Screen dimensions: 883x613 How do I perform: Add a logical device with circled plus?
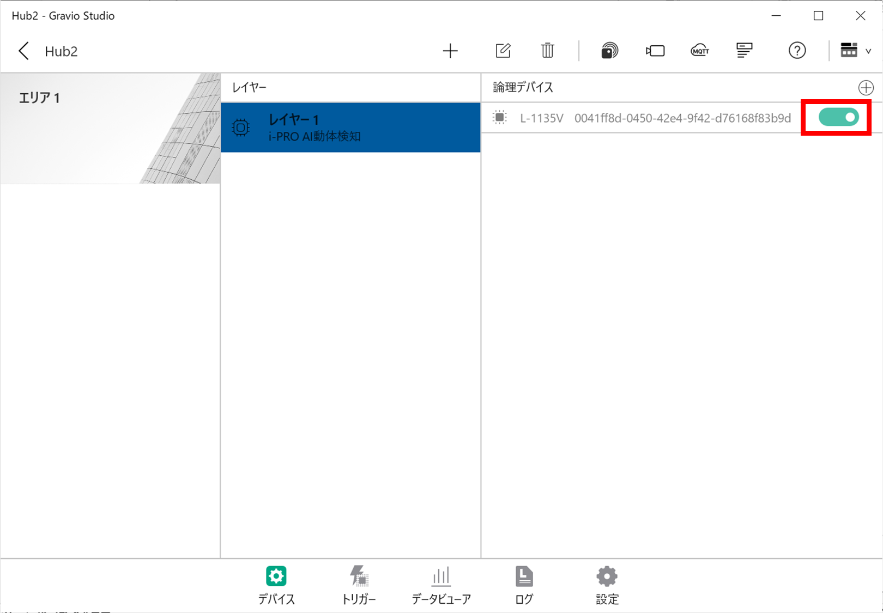click(x=866, y=88)
